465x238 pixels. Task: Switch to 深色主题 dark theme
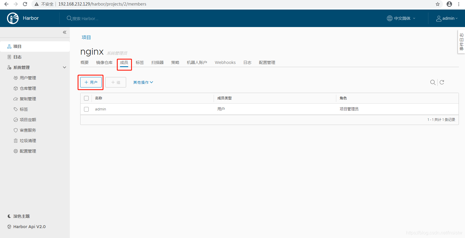(x=19, y=216)
